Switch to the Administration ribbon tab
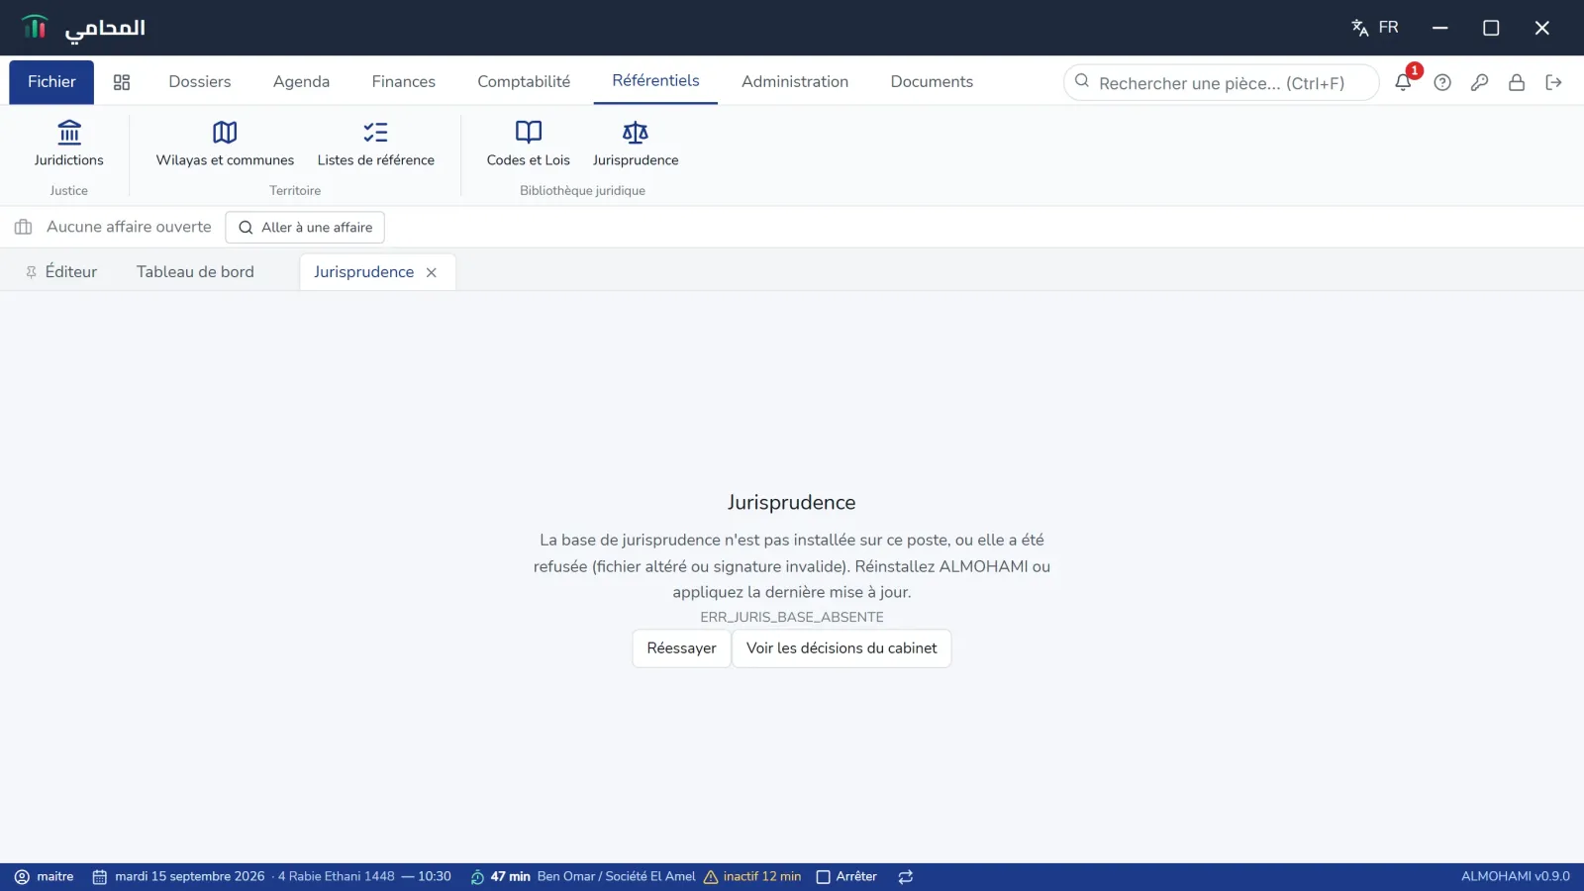Viewport: 1584px width, 891px height. tap(795, 82)
